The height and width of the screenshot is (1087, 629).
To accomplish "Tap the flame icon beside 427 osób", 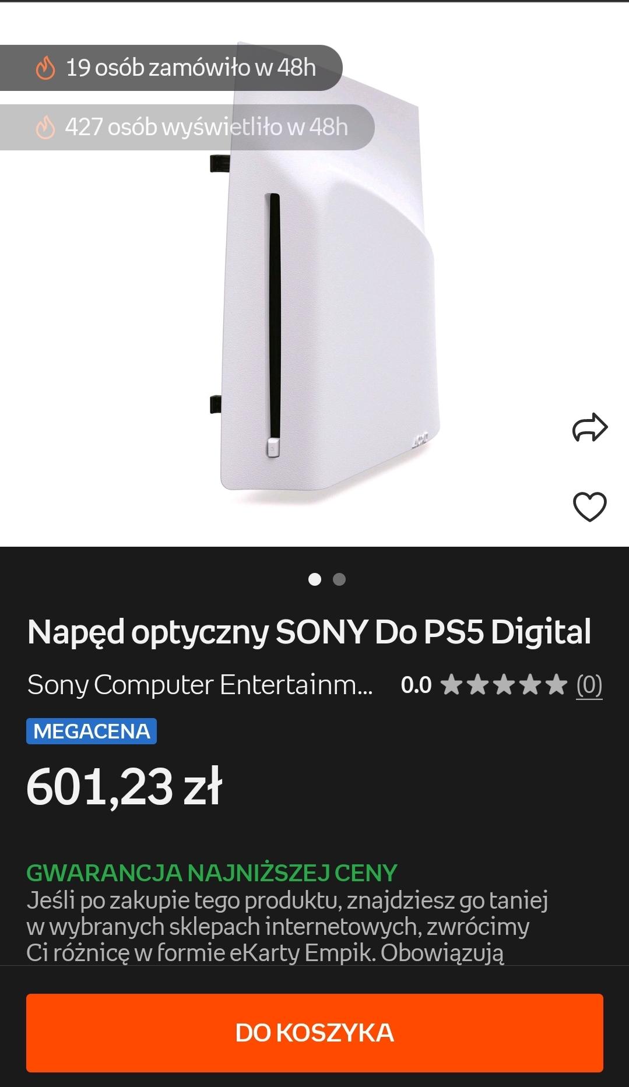I will (x=45, y=127).
